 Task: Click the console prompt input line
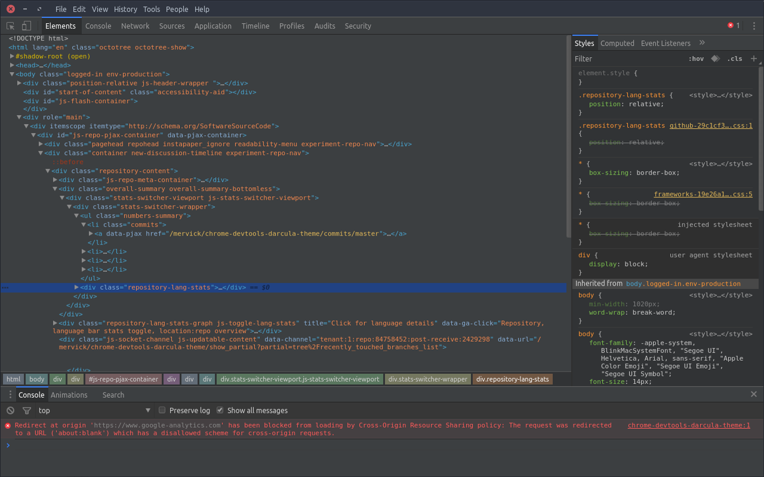point(382,445)
